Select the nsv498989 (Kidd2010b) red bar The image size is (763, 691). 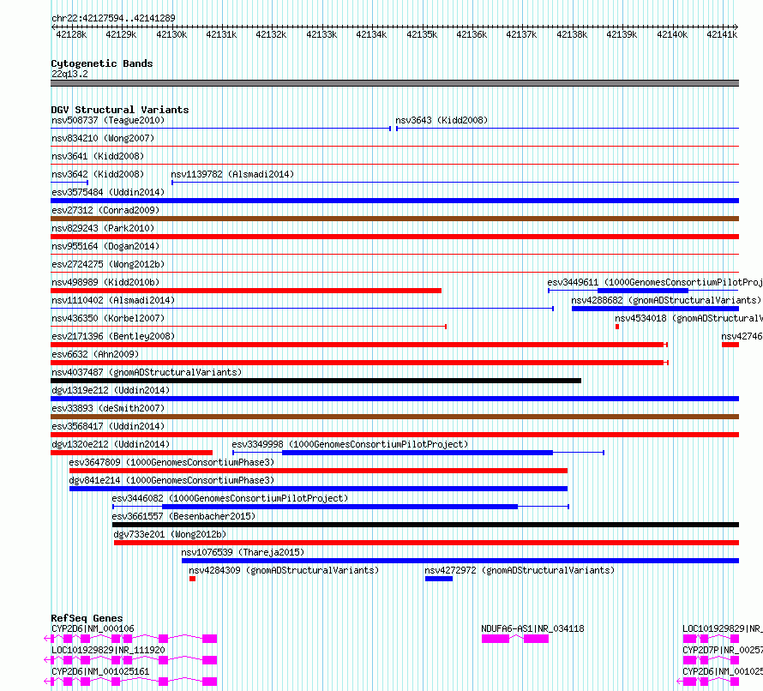(x=246, y=291)
